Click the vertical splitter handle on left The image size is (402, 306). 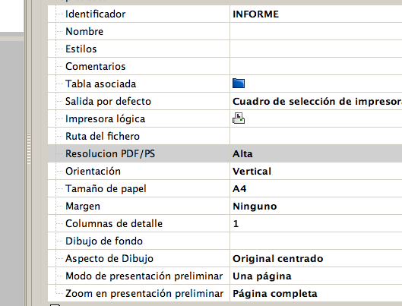[29, 149]
